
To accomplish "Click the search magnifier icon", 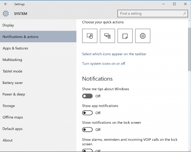I will tap(185, 13).
